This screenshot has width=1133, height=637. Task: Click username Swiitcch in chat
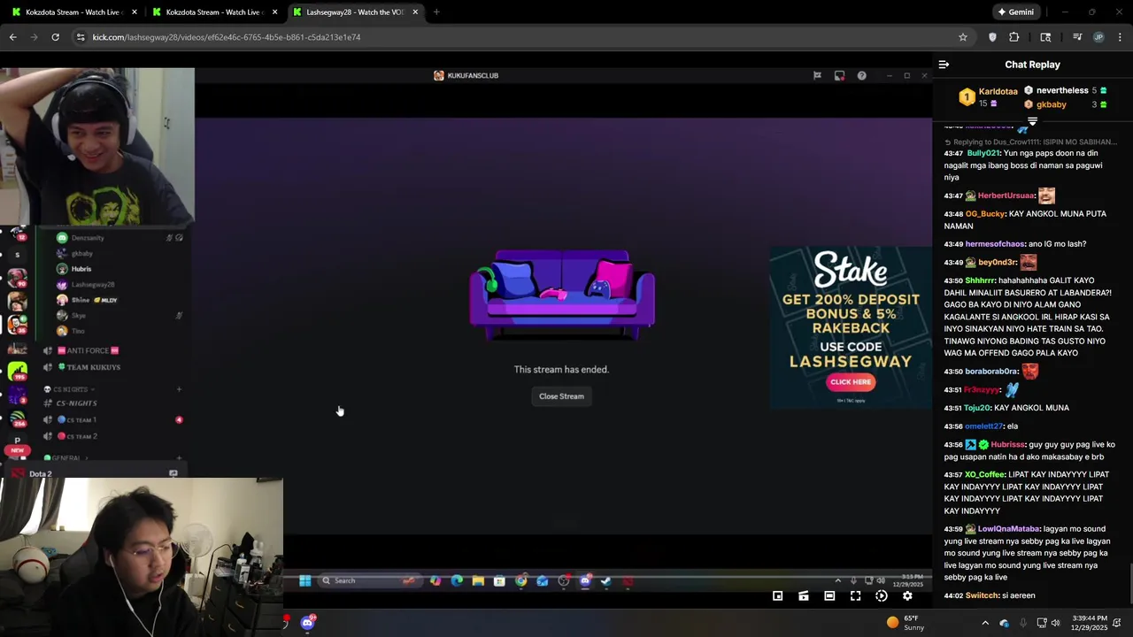point(982,596)
